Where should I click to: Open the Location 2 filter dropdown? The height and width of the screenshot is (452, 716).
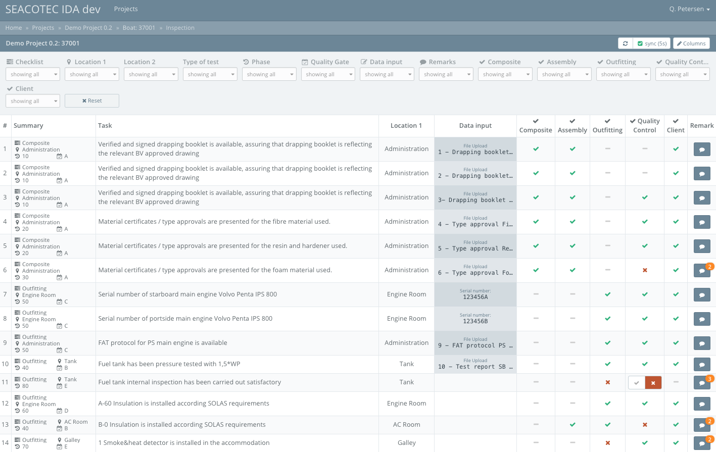tap(151, 74)
